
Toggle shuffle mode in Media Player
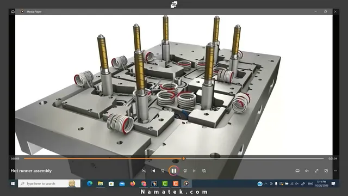[144, 170]
